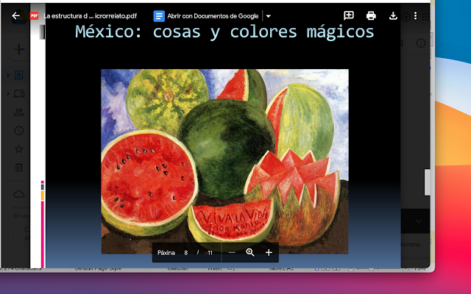Screen dimensions: 471x294
Task: Open Google apps grid behind viewer
Action: [425, 17]
